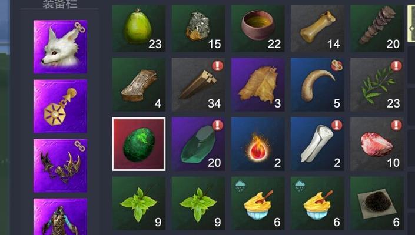Select the armored character equipment slot

(x=61, y=217)
